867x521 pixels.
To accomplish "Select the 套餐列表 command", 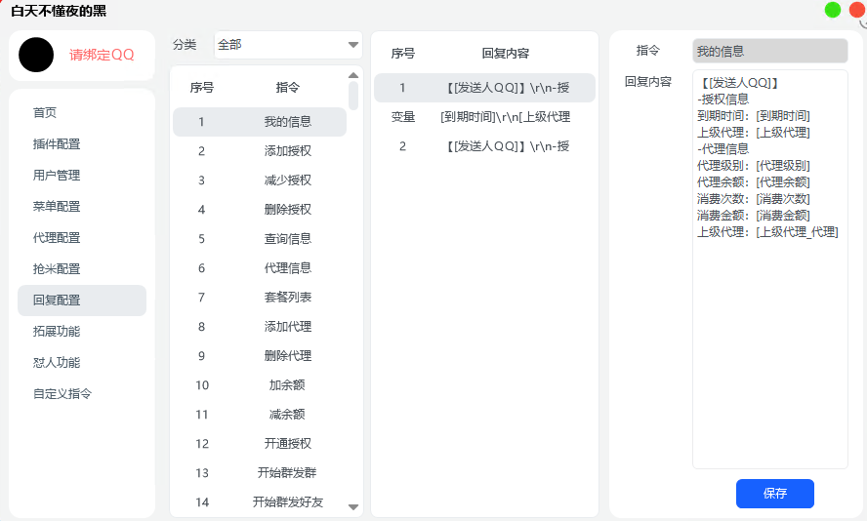I will click(x=259, y=298).
